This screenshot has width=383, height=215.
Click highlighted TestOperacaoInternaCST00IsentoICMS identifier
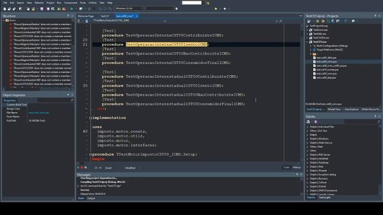tap(166, 44)
